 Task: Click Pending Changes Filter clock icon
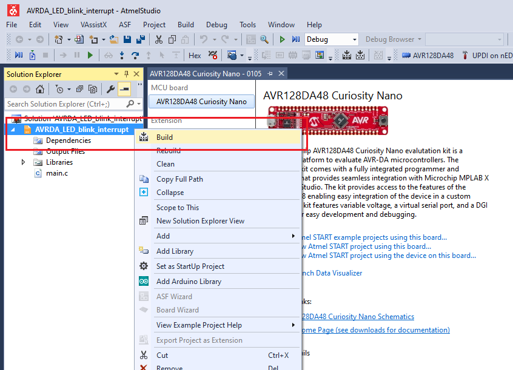59,89
